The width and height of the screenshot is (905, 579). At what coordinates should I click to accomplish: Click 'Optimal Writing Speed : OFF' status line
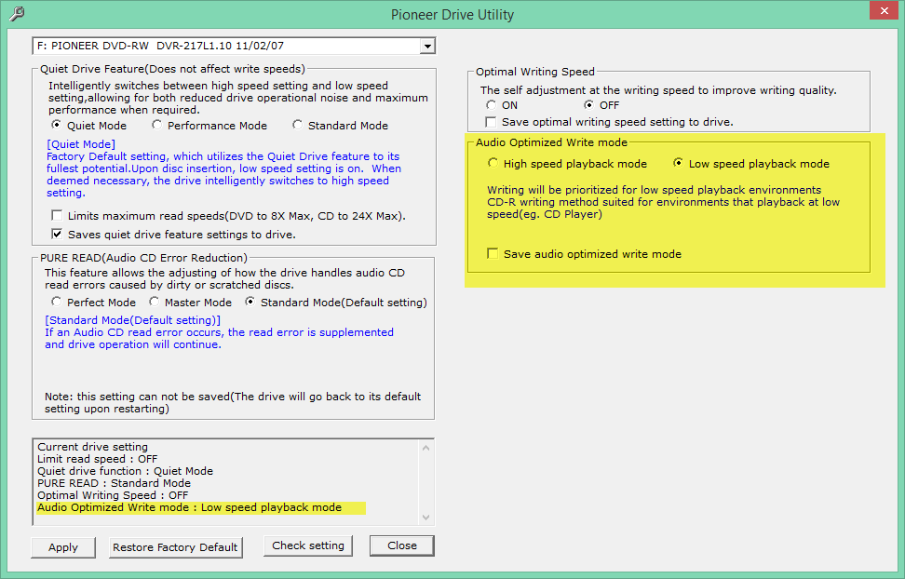113,495
